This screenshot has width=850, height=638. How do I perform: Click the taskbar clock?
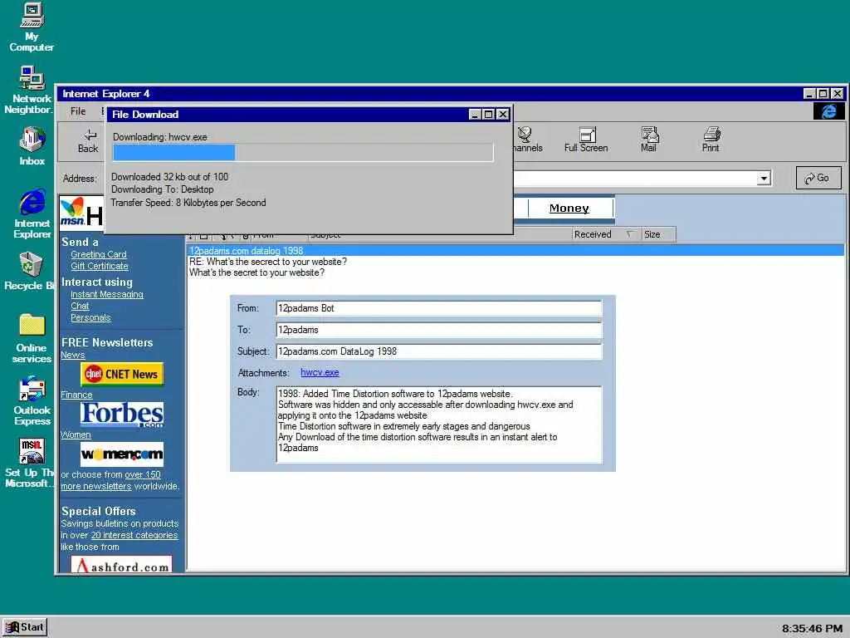pos(812,628)
